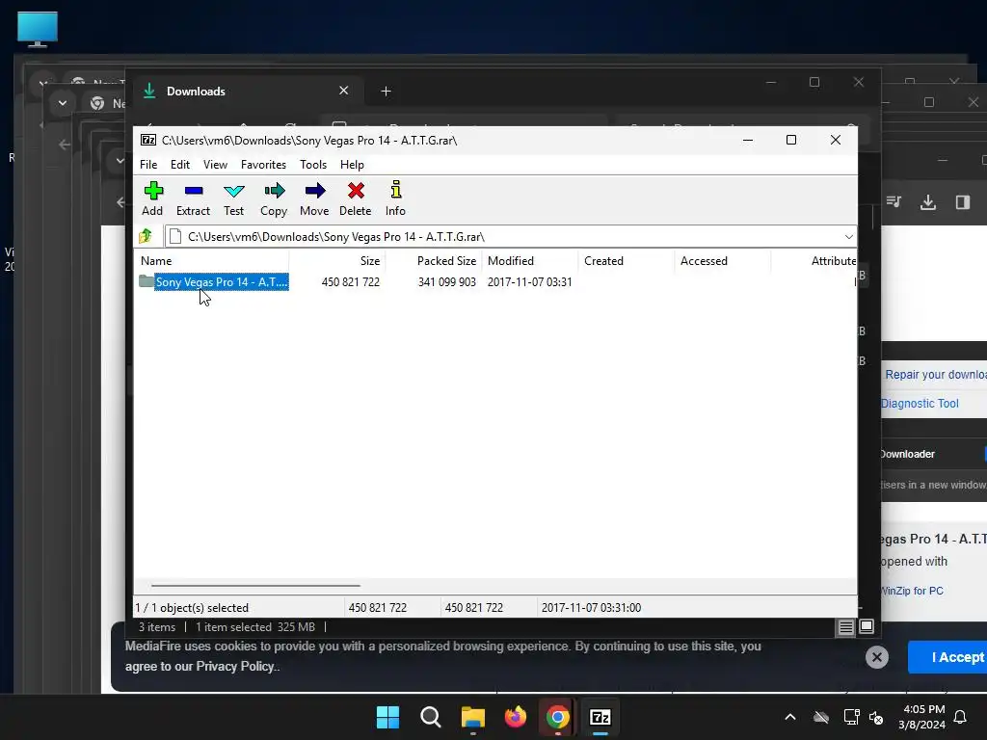This screenshot has width=987, height=740.
Task: Sort by the Size column header
Action: (337, 260)
